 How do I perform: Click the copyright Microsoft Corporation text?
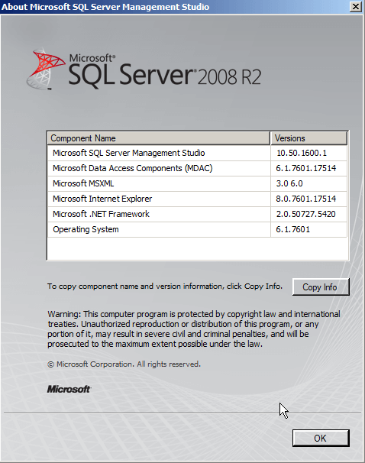pyautogui.click(x=124, y=364)
